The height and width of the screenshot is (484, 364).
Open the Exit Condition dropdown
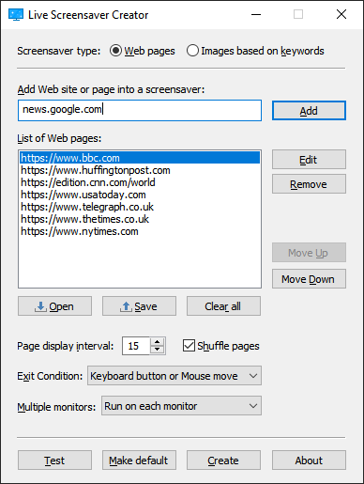(174, 376)
